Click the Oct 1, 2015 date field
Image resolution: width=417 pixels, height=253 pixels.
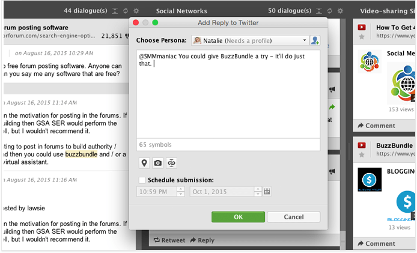pyautogui.click(x=222, y=192)
